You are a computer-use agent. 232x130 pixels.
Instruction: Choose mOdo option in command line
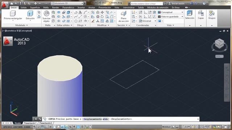(x=105, y=119)
